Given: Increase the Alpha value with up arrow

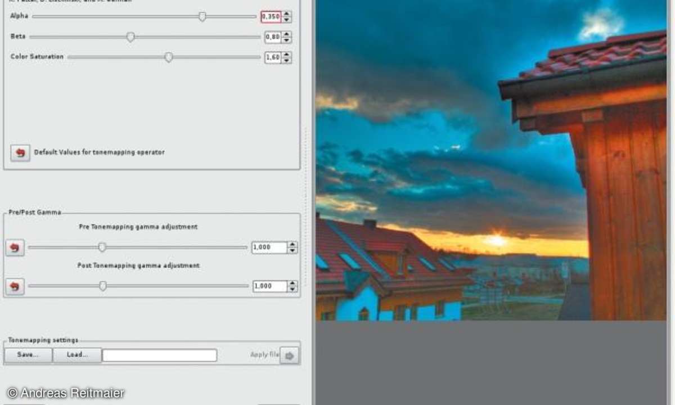Looking at the screenshot, I should click(286, 14).
